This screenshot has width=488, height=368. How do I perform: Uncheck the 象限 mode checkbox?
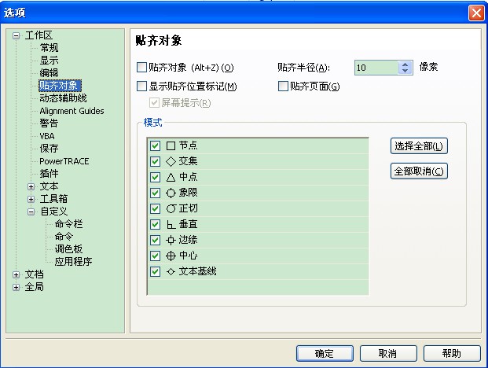click(155, 193)
